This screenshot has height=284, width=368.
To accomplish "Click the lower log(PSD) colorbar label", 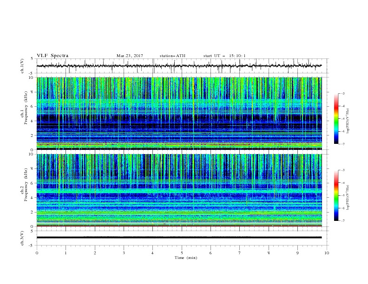I will 348,198.
